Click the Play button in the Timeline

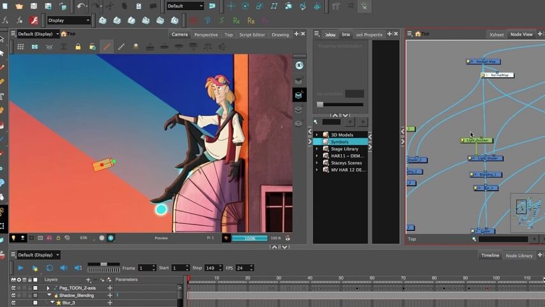click(x=20, y=268)
